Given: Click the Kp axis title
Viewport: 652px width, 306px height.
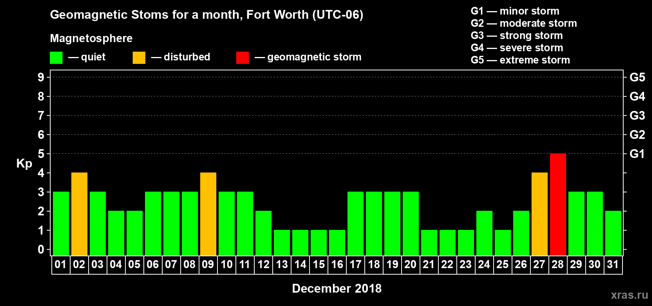Looking at the screenshot, I should tap(24, 164).
